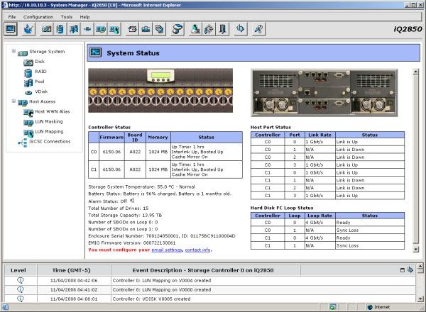Click info icon for 04:42:06 event
The width and height of the screenshot is (426, 312).
coord(21,280)
